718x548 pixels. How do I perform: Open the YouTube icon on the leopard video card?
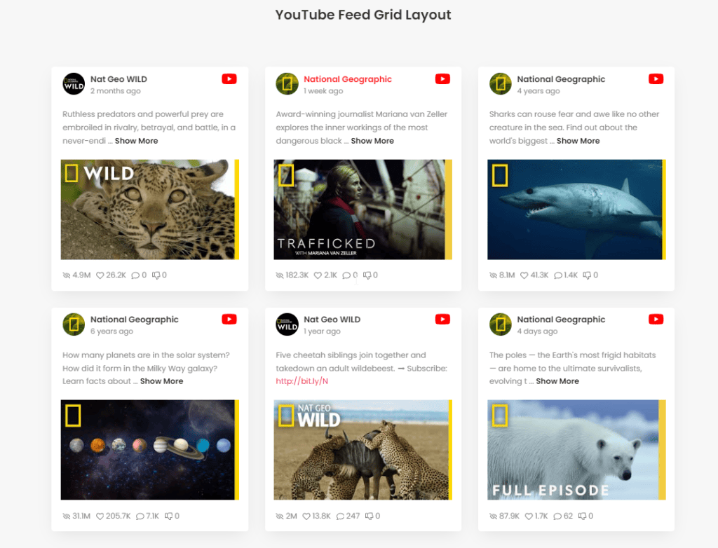click(229, 78)
